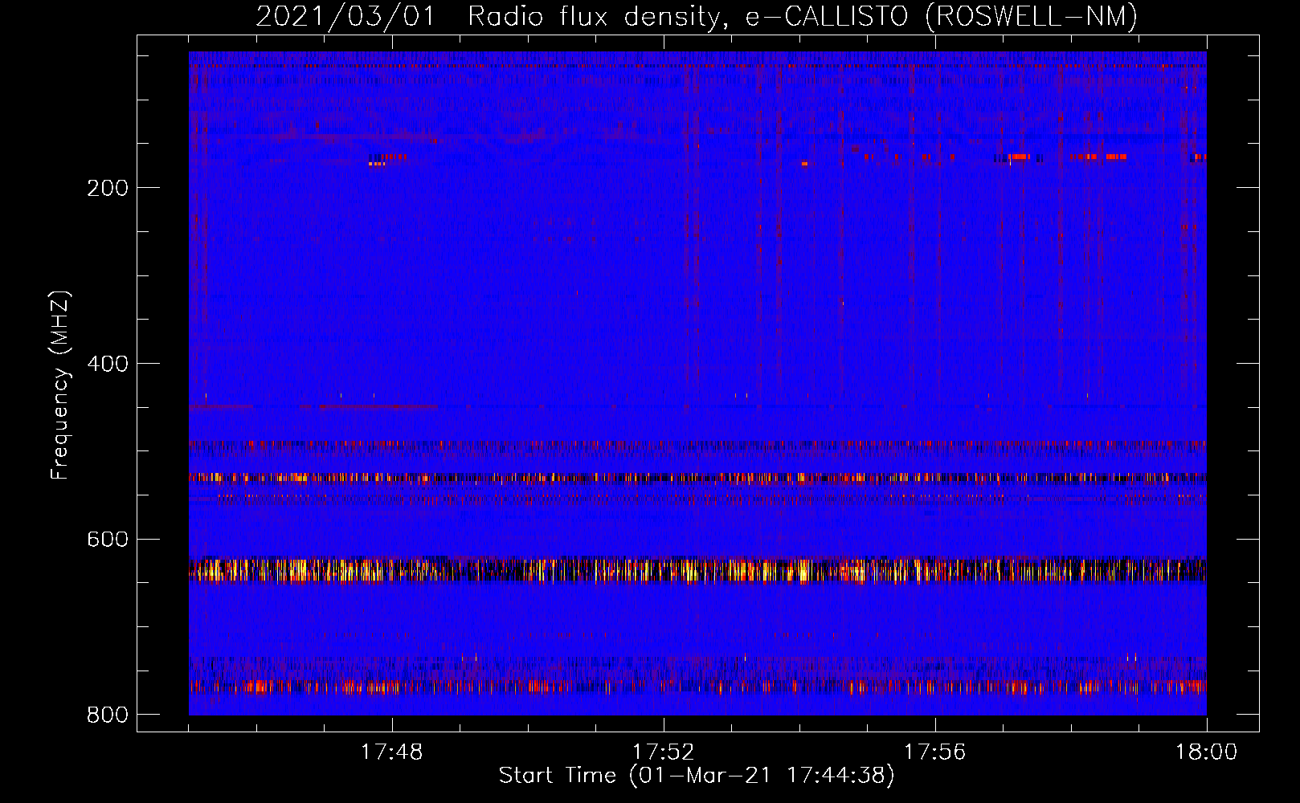Screen dimensions: 1300x803
Task: Click the 18:00 time tick label
Action: [x=1206, y=752]
